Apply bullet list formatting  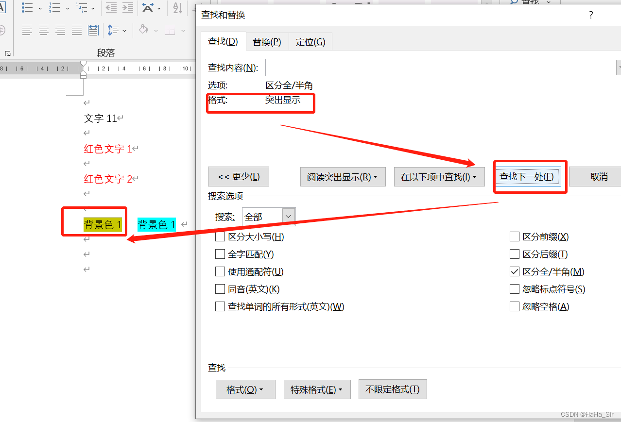pos(27,7)
